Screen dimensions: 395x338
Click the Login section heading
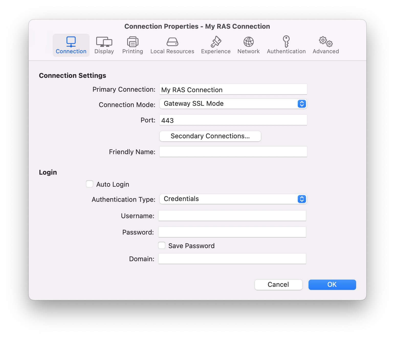tap(48, 172)
